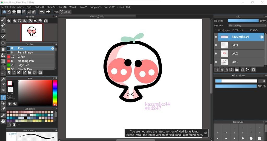Image resolution: width=267 pixels, height=141 pixels.
Task: Click the Redo arrow in the toolbar
Action: click(48, 12)
